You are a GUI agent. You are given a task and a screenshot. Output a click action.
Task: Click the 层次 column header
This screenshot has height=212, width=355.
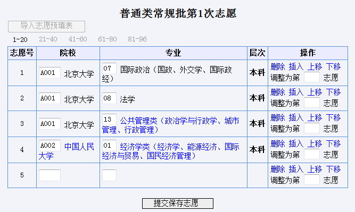(257, 53)
